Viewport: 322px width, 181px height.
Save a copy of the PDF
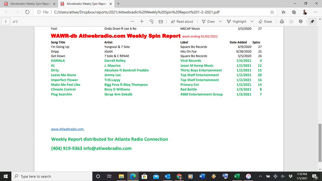coord(291,21)
